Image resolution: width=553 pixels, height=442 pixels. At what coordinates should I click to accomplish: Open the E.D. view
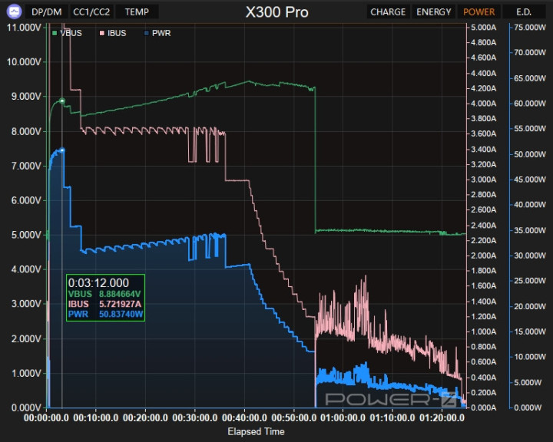[x=523, y=12]
